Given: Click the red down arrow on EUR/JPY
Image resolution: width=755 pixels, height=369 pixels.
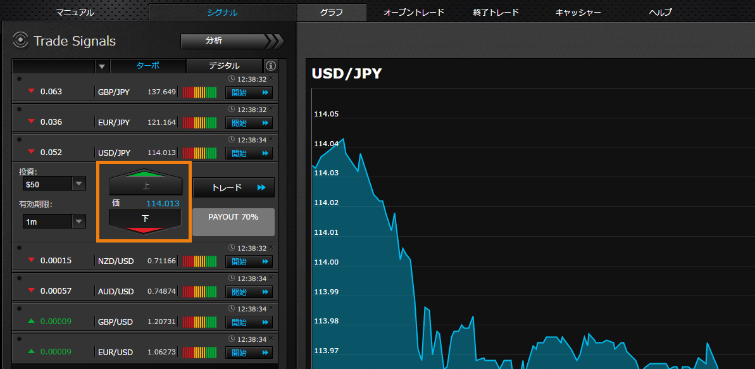Looking at the screenshot, I should click(32, 122).
